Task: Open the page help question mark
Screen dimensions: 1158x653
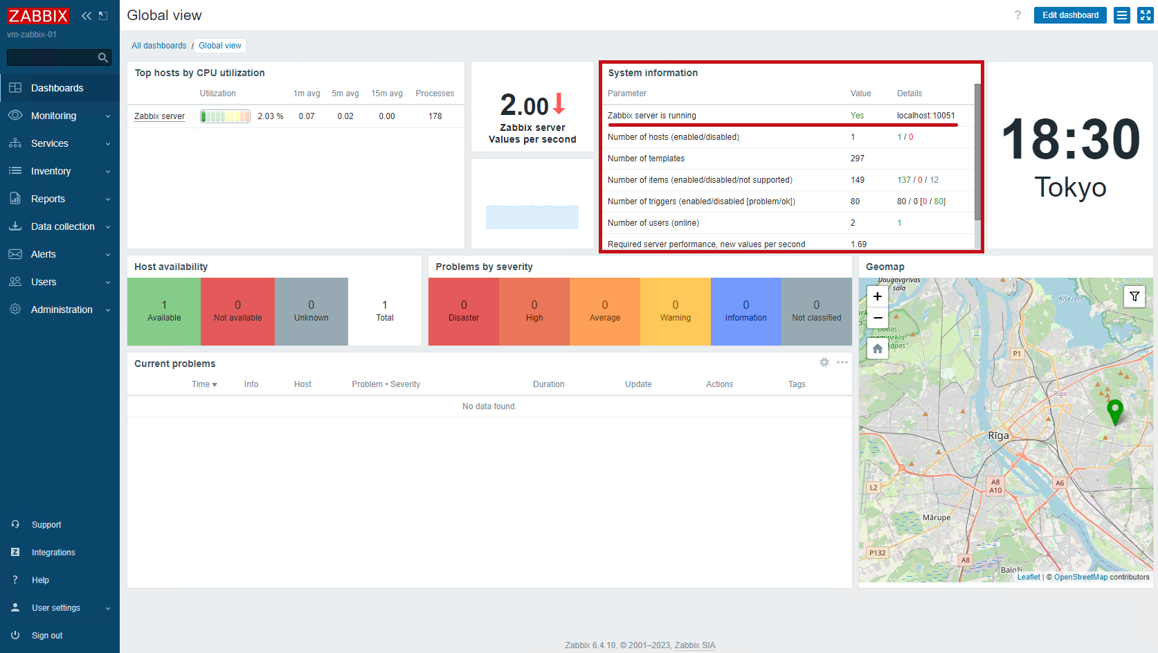Action: (x=1017, y=15)
